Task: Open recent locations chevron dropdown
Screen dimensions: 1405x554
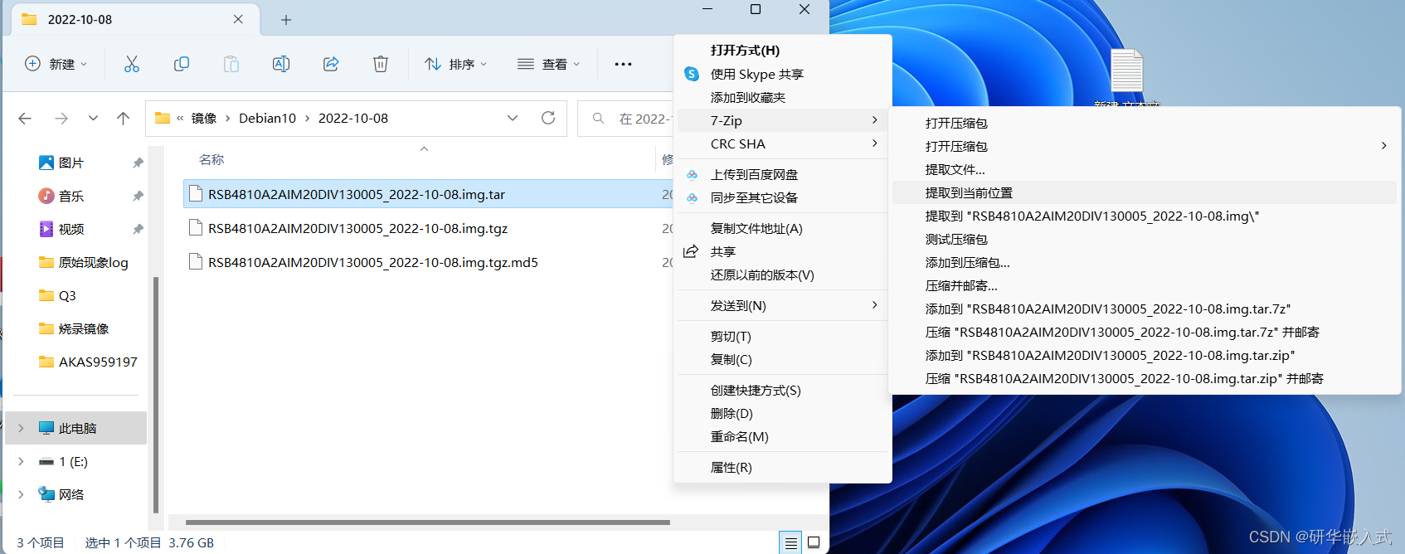Action: coord(93,119)
